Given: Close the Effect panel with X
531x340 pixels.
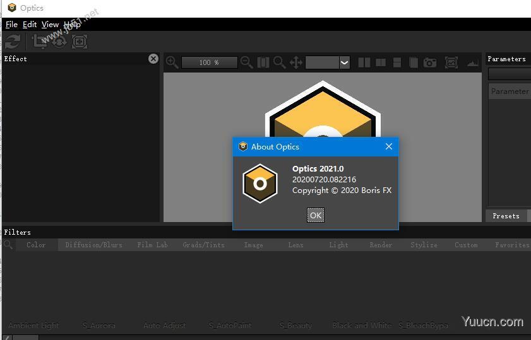Looking at the screenshot, I should 153,59.
